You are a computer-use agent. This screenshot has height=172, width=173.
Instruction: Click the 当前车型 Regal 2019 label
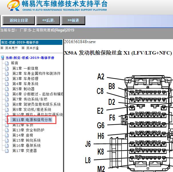tap(37, 30)
